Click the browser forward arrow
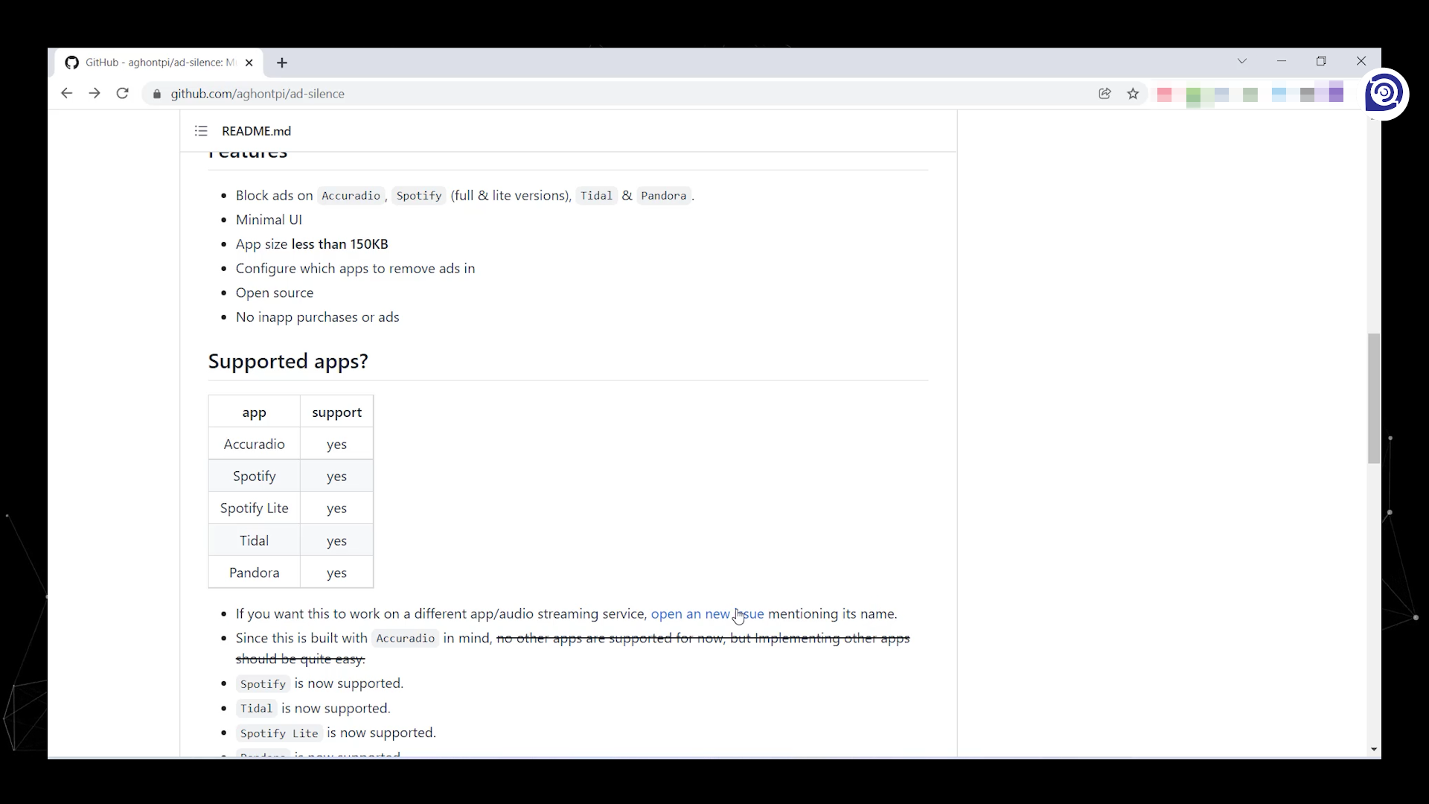Screen dimensions: 1429x804 95,93
